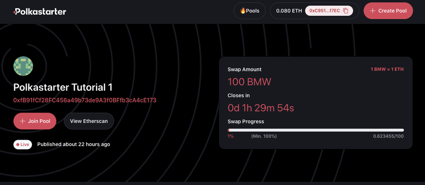Open the Pools page
Viewport: 425px width, 185px height.
pyautogui.click(x=249, y=11)
